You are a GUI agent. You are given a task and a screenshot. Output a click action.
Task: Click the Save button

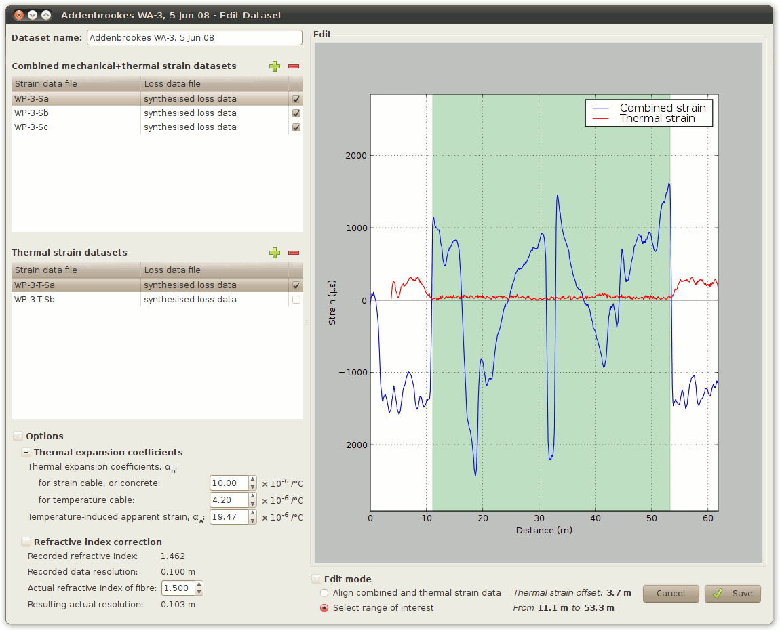coord(733,594)
